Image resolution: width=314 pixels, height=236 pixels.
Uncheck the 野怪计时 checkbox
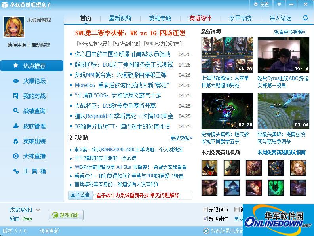[205, 218]
